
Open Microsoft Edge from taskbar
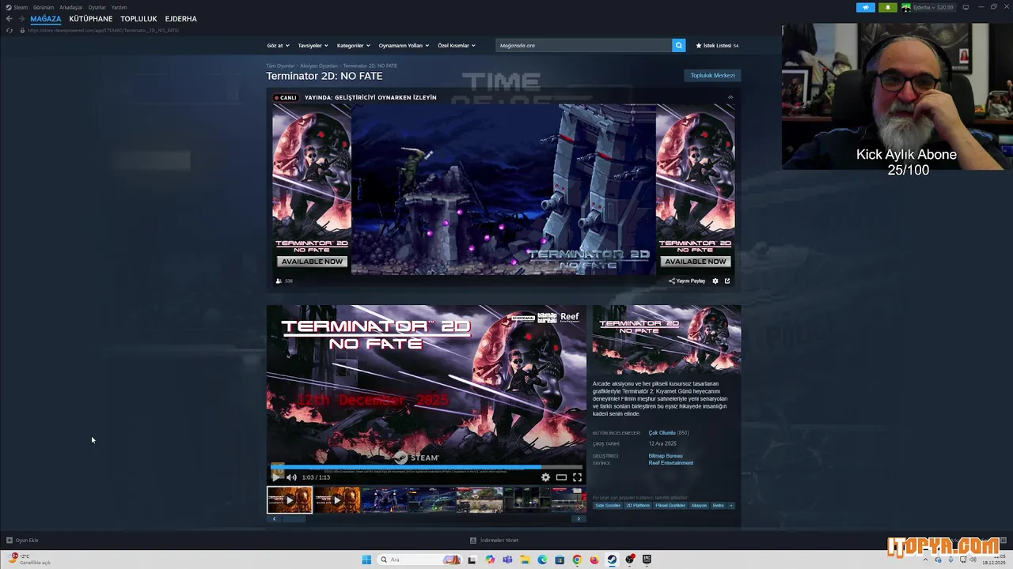pyautogui.click(x=542, y=560)
